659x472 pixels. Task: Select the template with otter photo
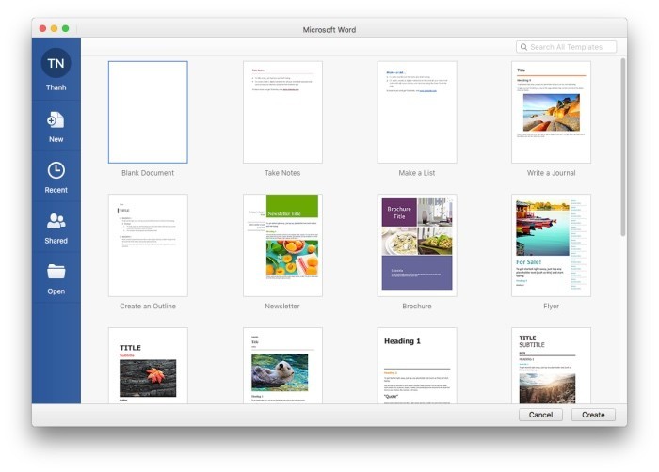click(x=282, y=366)
